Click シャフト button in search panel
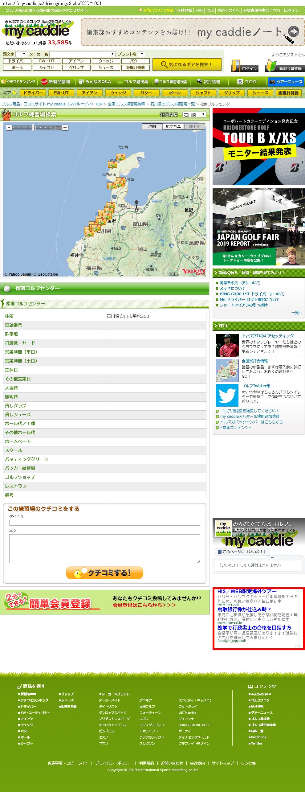This screenshot has width=305, height=792. (47, 68)
